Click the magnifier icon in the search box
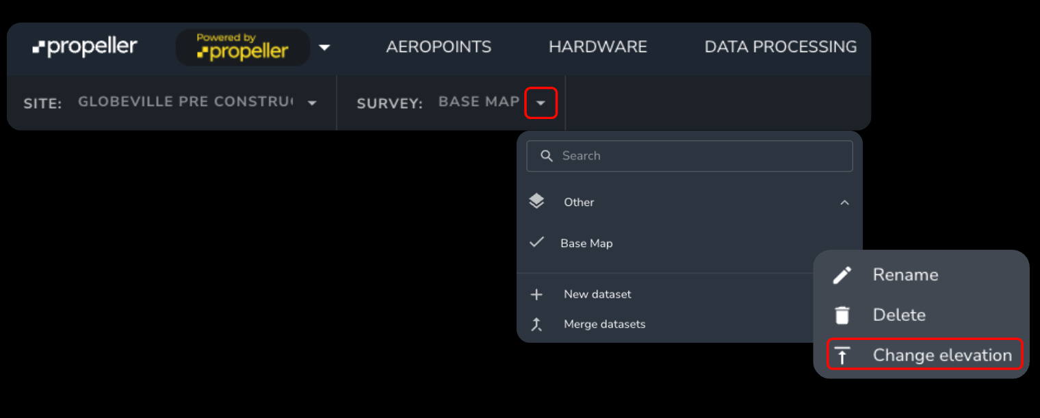 (x=546, y=156)
